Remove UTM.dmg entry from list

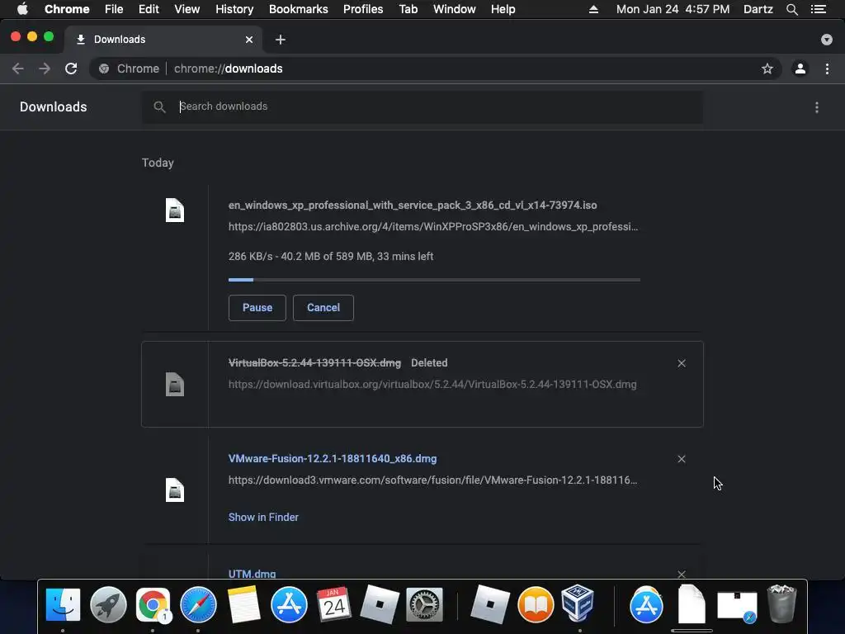pyautogui.click(x=682, y=575)
